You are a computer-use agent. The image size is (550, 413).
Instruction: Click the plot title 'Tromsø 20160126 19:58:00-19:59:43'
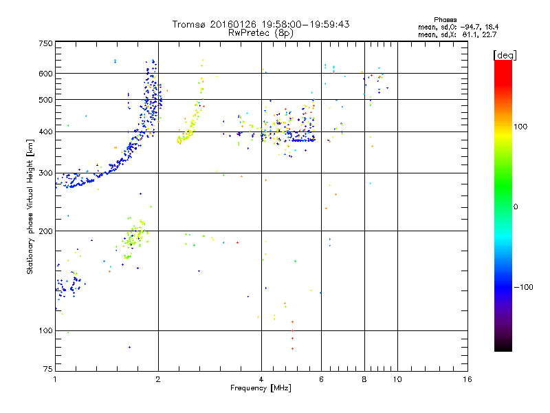click(x=261, y=24)
